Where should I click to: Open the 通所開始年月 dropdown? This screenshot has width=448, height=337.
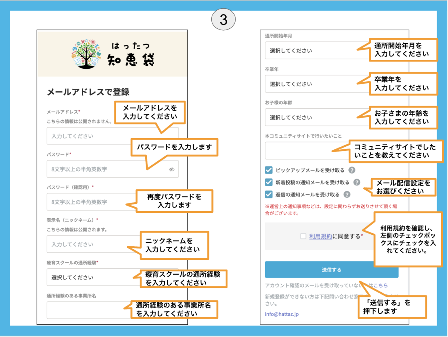click(310, 50)
